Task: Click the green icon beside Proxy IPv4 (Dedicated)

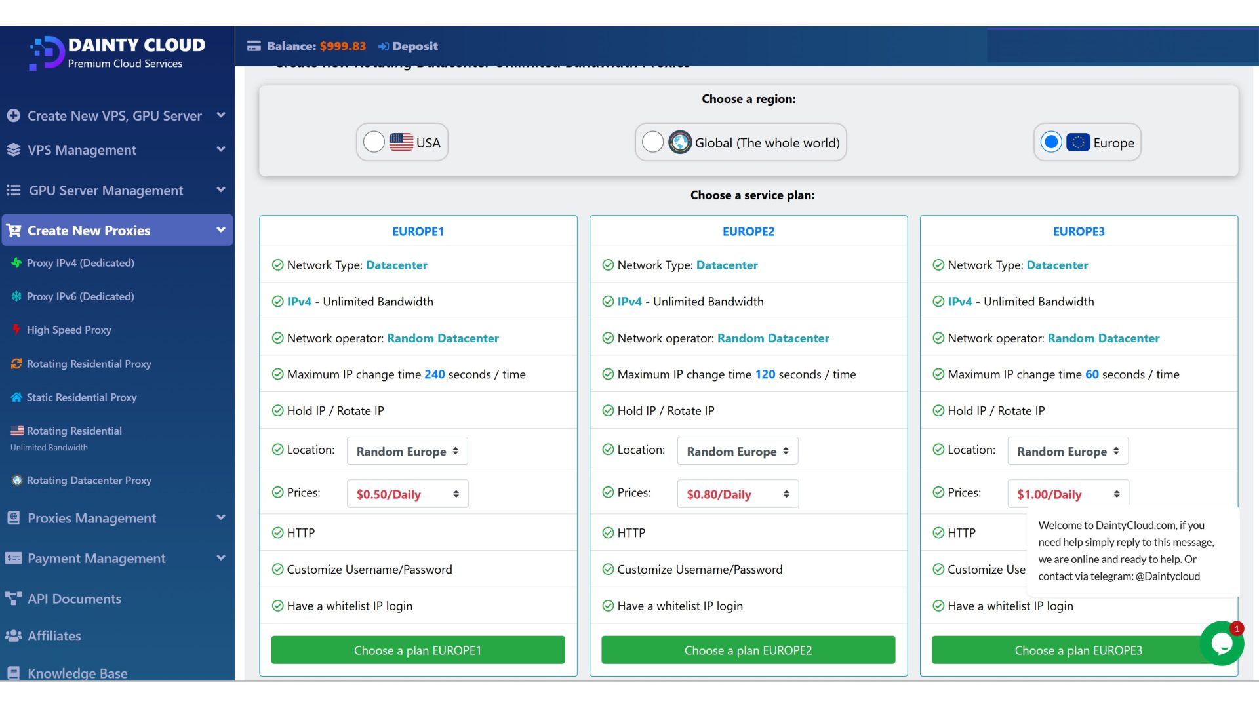Action: [16, 263]
